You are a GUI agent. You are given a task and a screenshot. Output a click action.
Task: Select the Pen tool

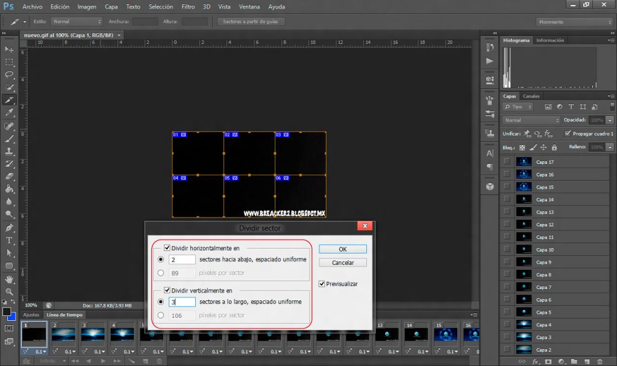point(9,228)
